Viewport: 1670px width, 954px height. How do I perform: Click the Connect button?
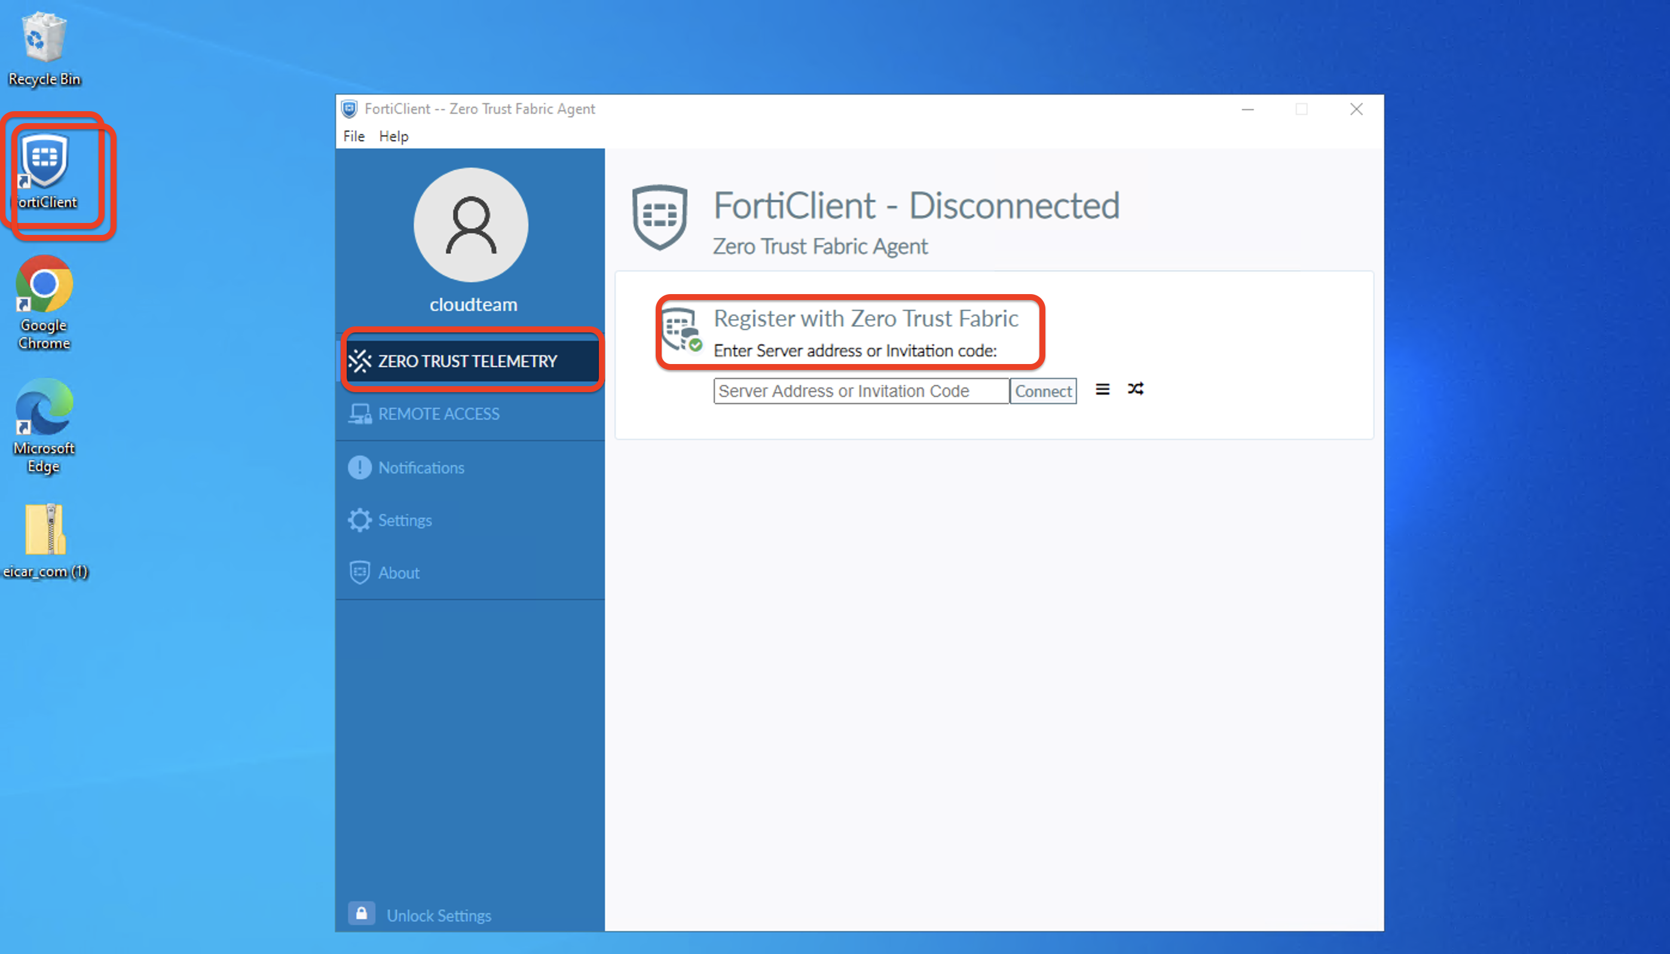pos(1043,390)
